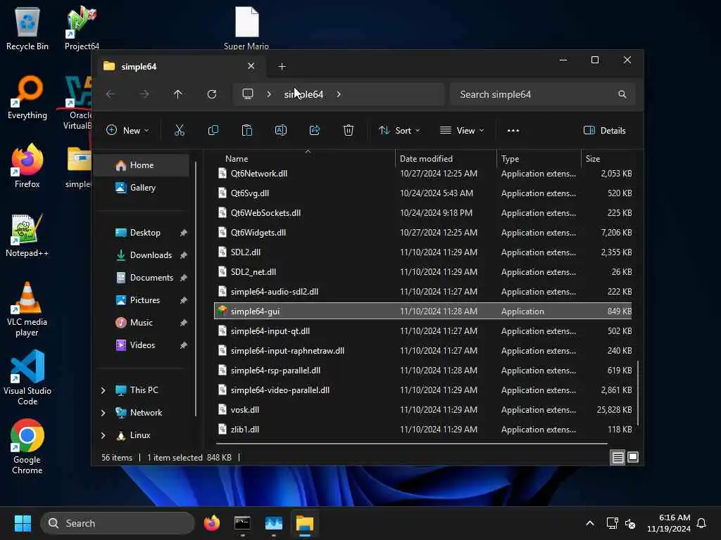Select VLC media player desktop icon
This screenshot has width=721, height=540.
coord(27,309)
